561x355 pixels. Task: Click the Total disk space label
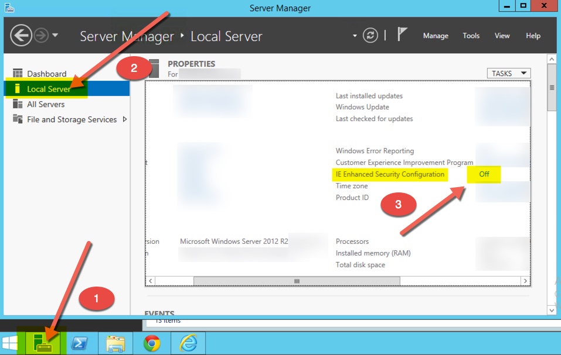click(x=361, y=265)
